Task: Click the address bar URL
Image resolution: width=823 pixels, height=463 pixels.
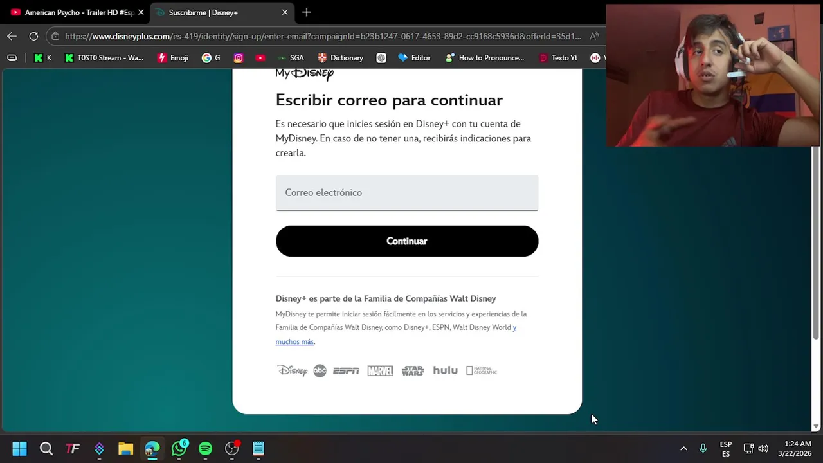Action: [x=323, y=36]
